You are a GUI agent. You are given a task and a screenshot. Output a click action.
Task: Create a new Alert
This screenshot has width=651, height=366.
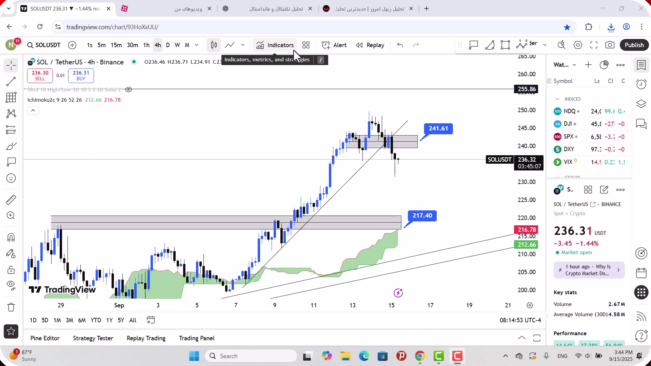[x=334, y=45]
